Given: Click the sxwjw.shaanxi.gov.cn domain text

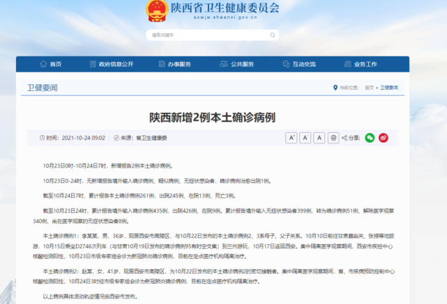Looking at the screenshot, I should [x=225, y=17].
